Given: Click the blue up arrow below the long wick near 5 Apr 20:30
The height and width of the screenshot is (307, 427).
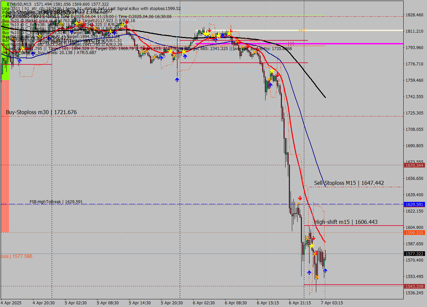Looking at the screenshot, I should [177, 79].
